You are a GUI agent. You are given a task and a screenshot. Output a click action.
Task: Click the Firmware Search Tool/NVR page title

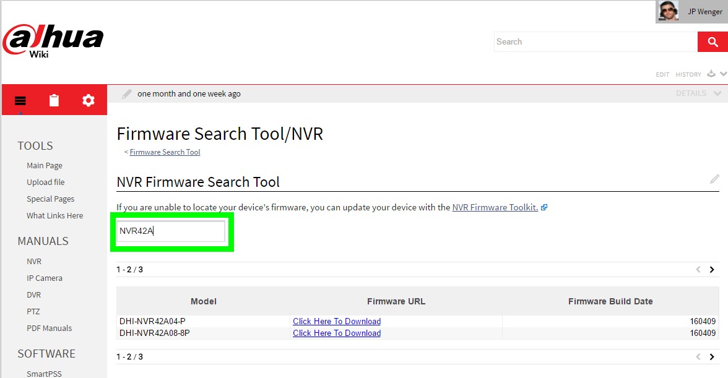[220, 134]
